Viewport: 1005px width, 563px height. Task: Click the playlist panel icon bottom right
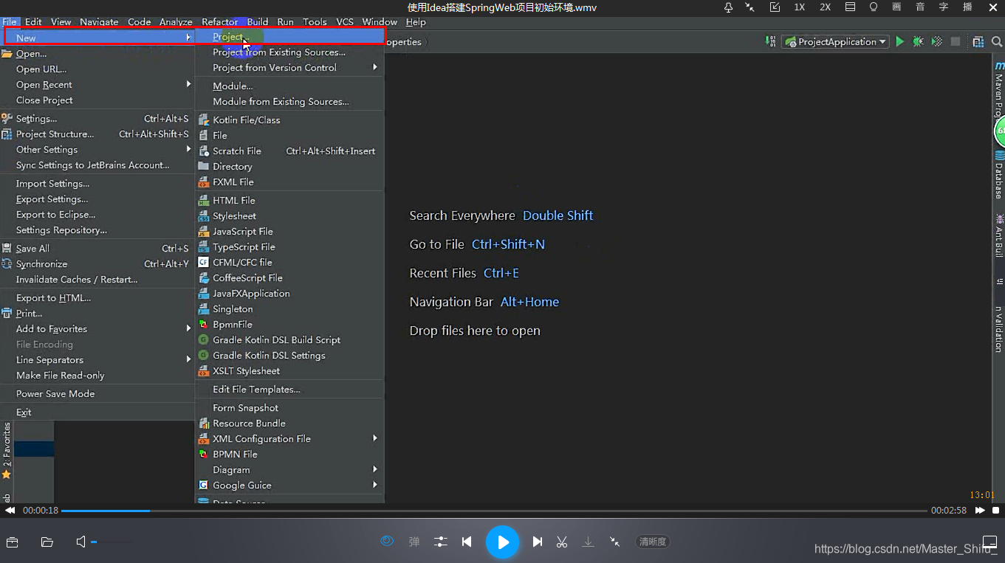[x=990, y=542]
